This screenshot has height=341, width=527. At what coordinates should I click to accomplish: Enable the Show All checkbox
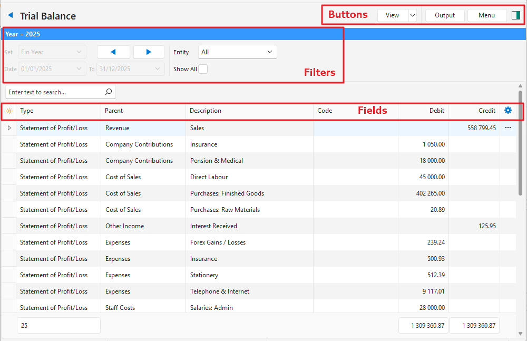[203, 69]
